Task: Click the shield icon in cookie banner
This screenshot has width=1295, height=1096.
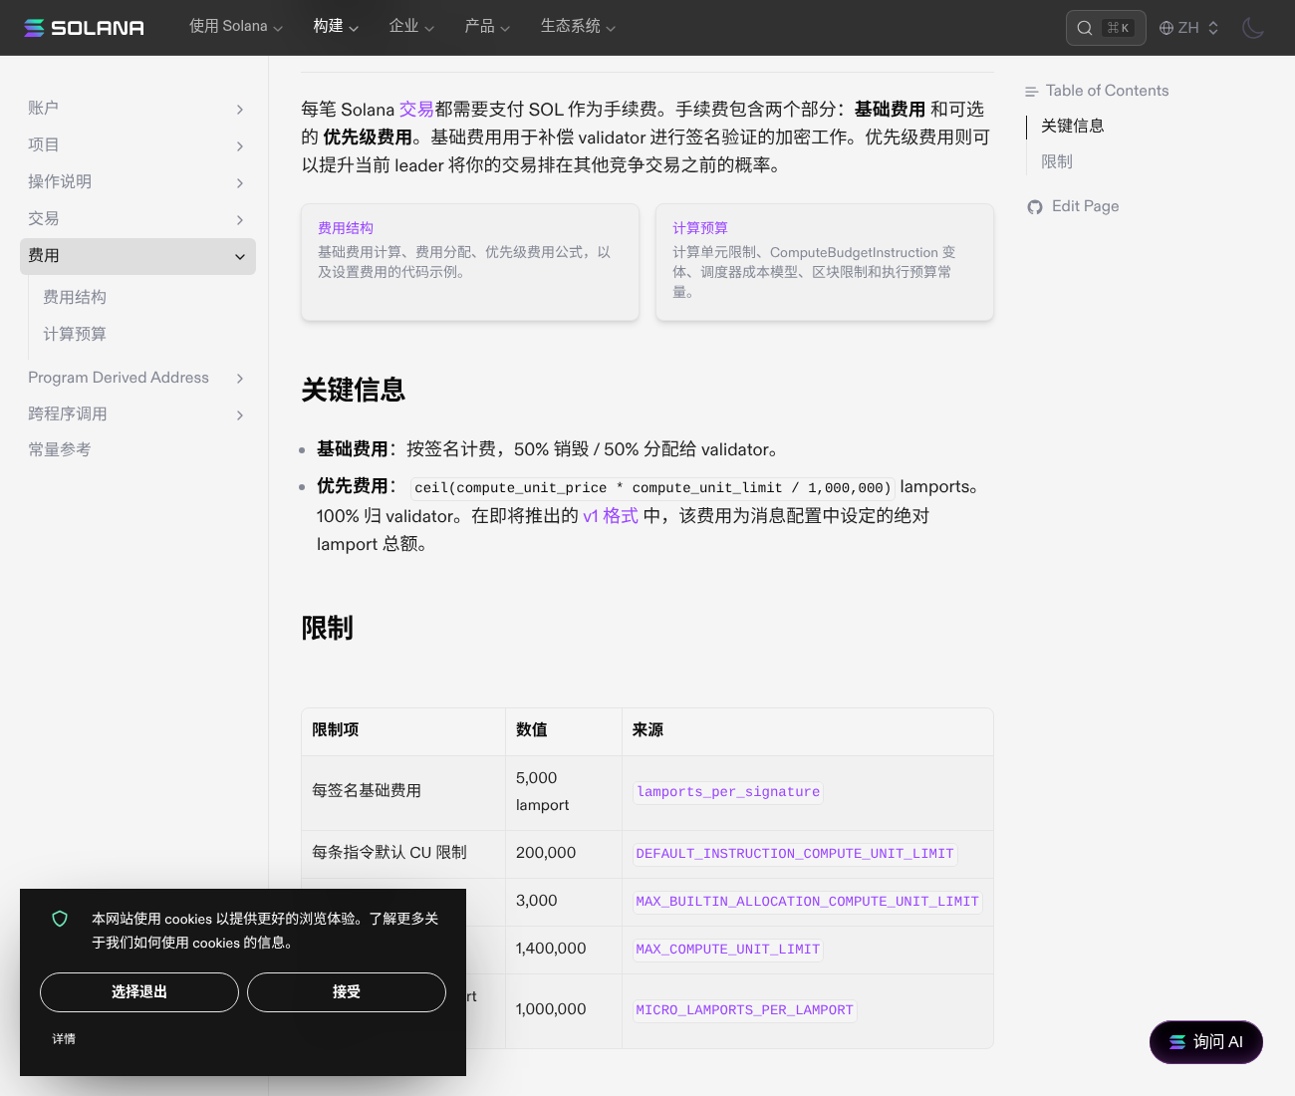Action: pos(60,919)
